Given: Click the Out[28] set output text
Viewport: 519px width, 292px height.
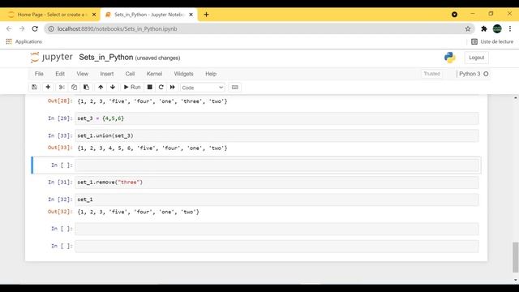Looking at the screenshot, I should (x=152, y=101).
